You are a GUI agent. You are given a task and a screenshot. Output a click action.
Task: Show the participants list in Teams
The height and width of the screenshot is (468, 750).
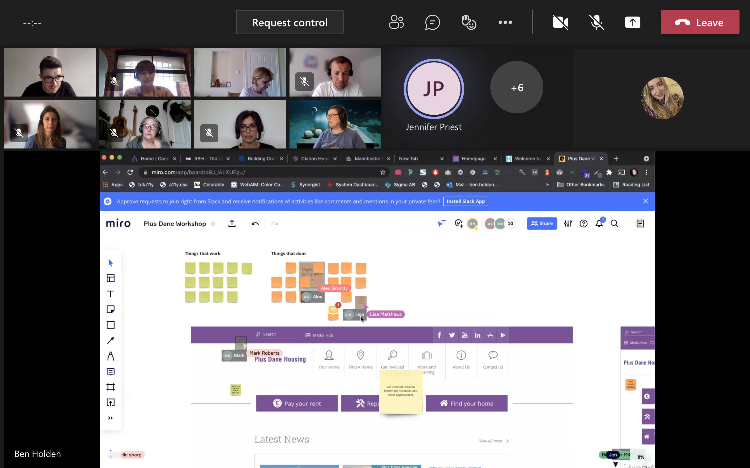tap(396, 22)
